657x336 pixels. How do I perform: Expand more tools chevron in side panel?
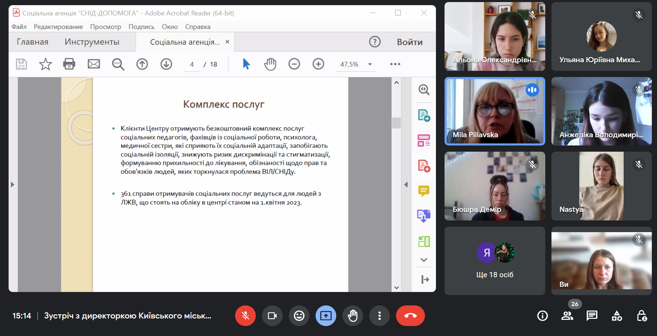pos(424,260)
